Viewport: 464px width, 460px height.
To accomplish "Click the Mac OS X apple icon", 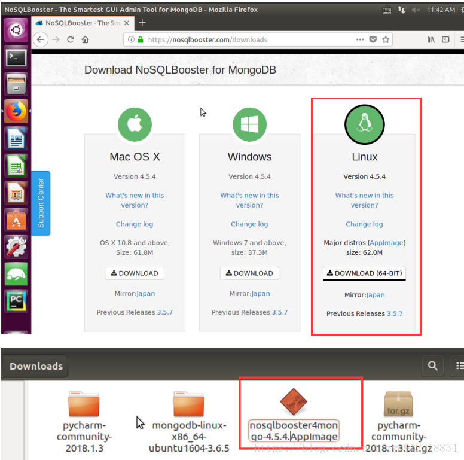I will [135, 124].
